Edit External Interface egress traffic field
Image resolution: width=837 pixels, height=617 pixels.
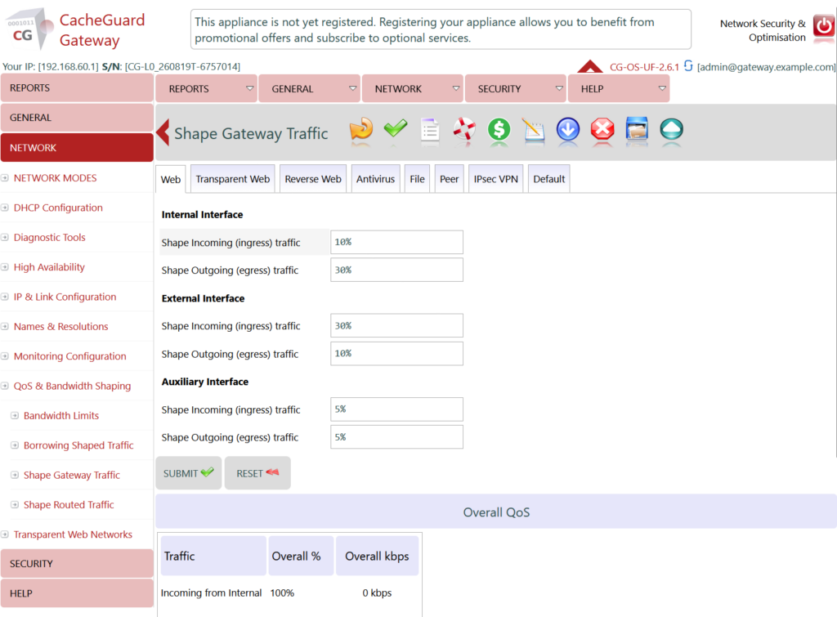coord(396,353)
